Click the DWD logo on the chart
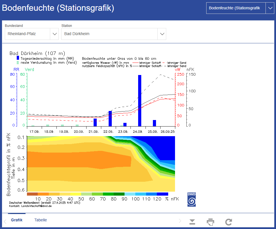Screen dimensions: 276x229 pyautogui.click(x=191, y=200)
